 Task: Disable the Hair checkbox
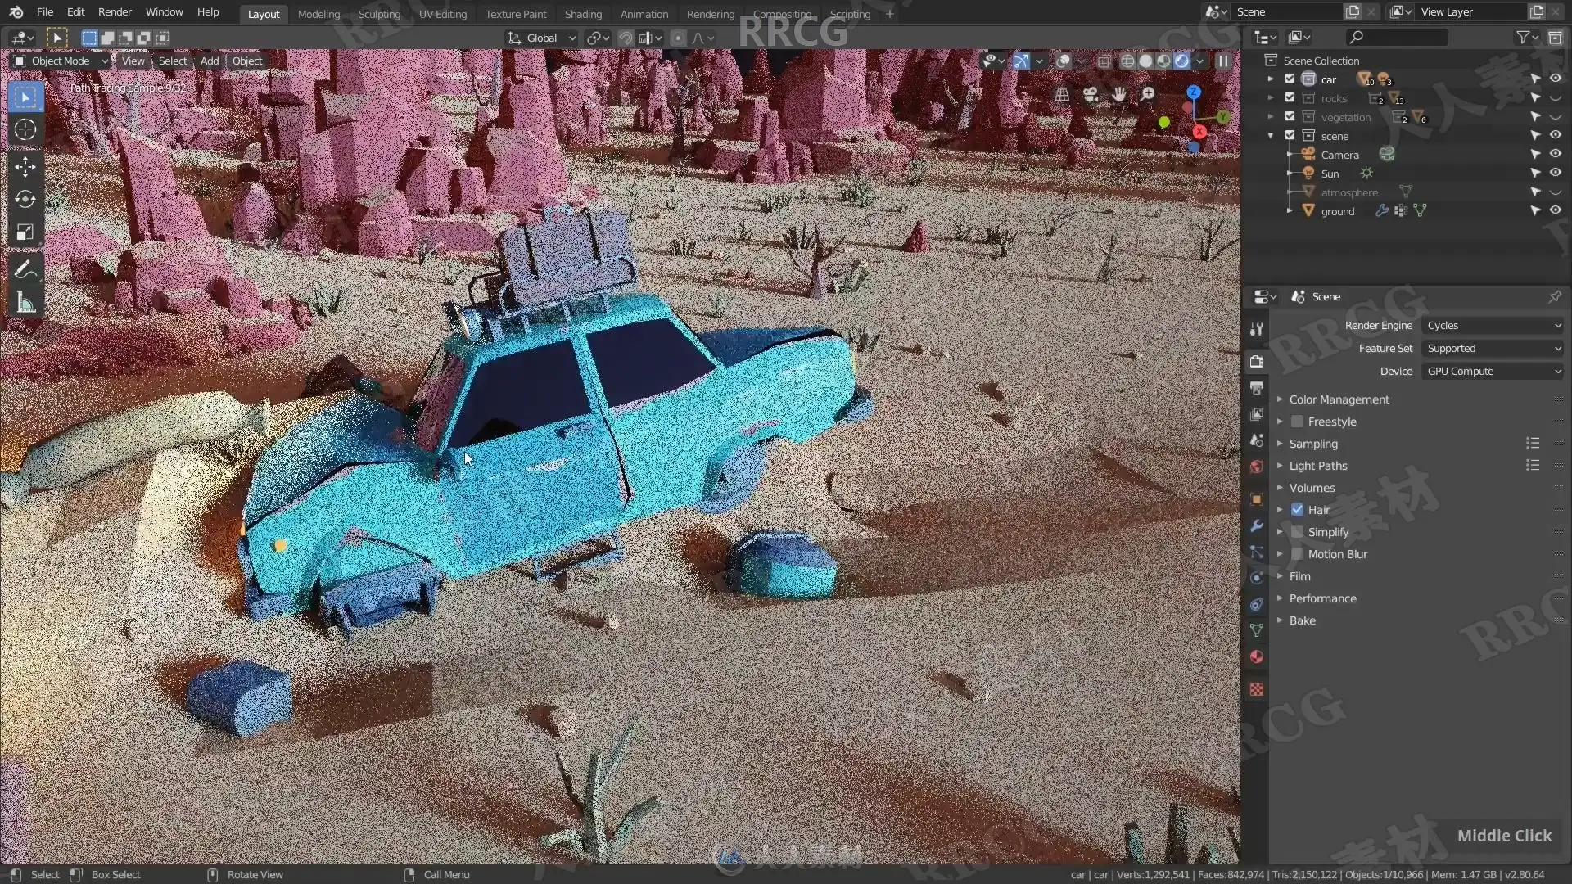(x=1297, y=510)
